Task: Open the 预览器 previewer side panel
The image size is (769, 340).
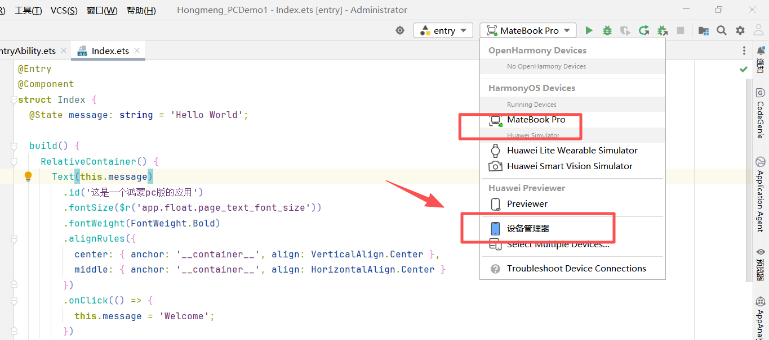Action: pos(761,264)
